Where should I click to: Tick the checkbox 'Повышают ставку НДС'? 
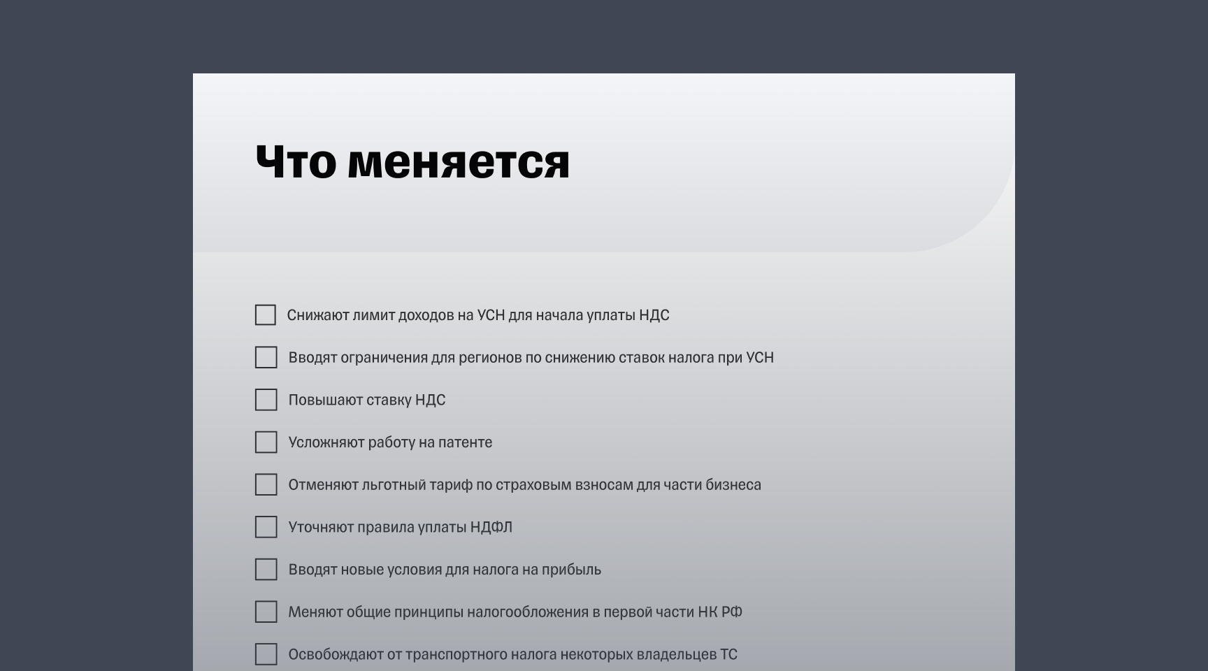tap(266, 401)
